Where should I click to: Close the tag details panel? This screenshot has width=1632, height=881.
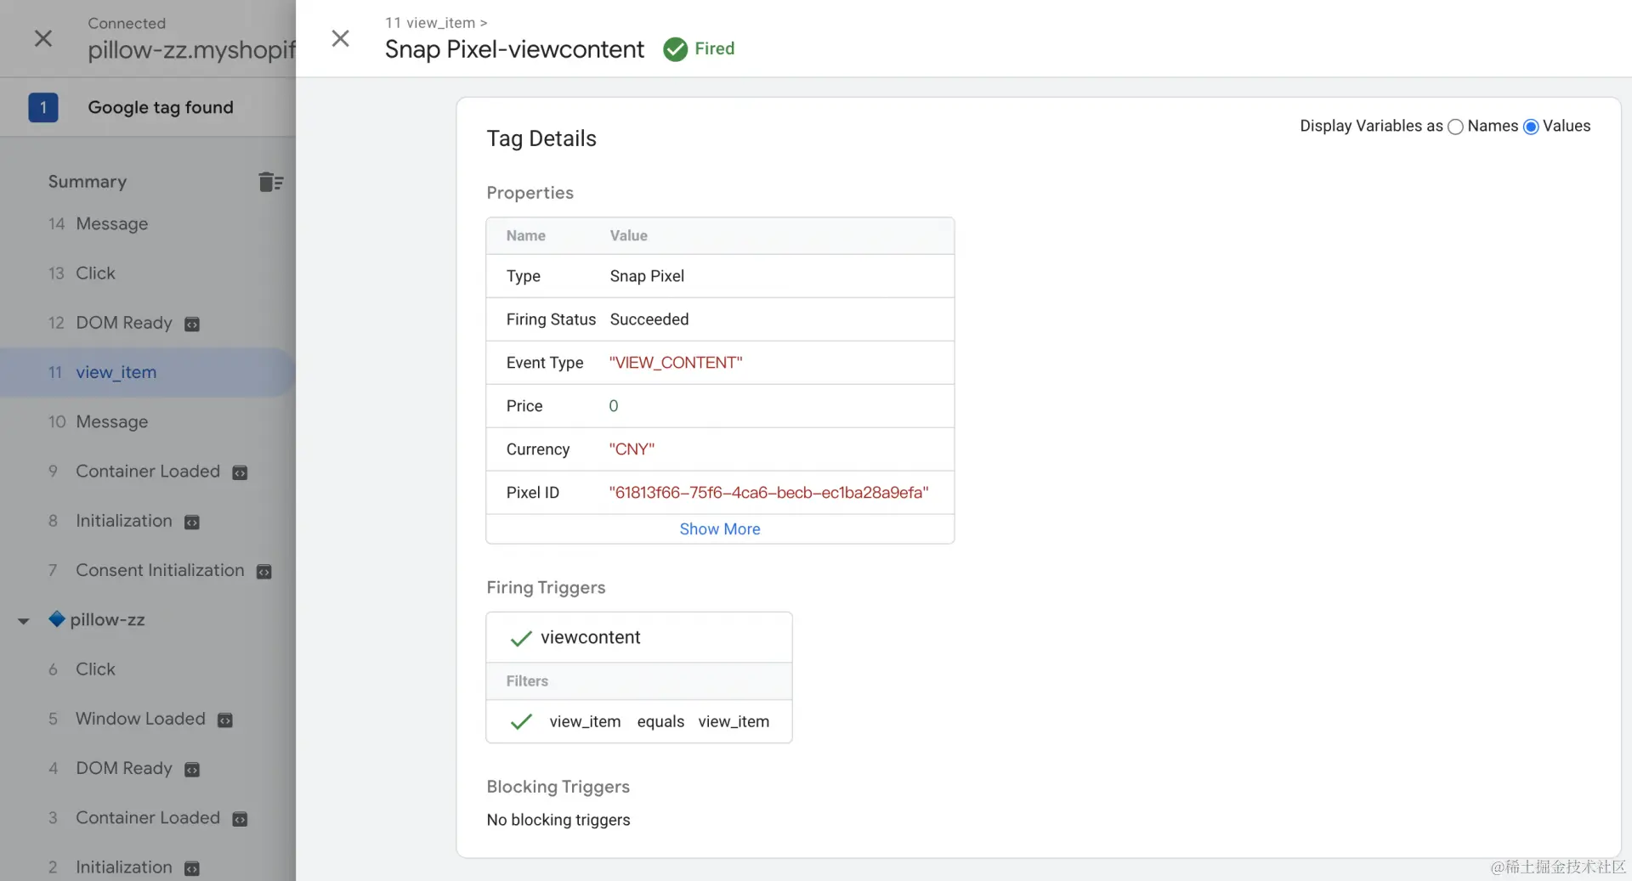click(x=340, y=38)
